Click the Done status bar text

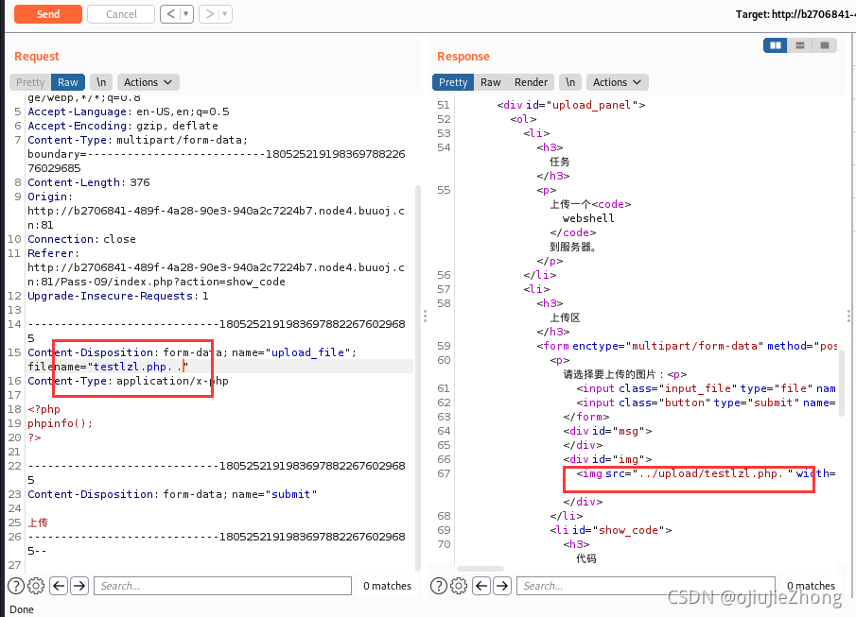pos(22,609)
